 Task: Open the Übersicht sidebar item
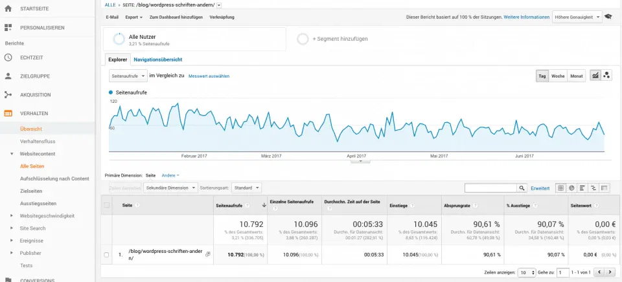coord(31,129)
